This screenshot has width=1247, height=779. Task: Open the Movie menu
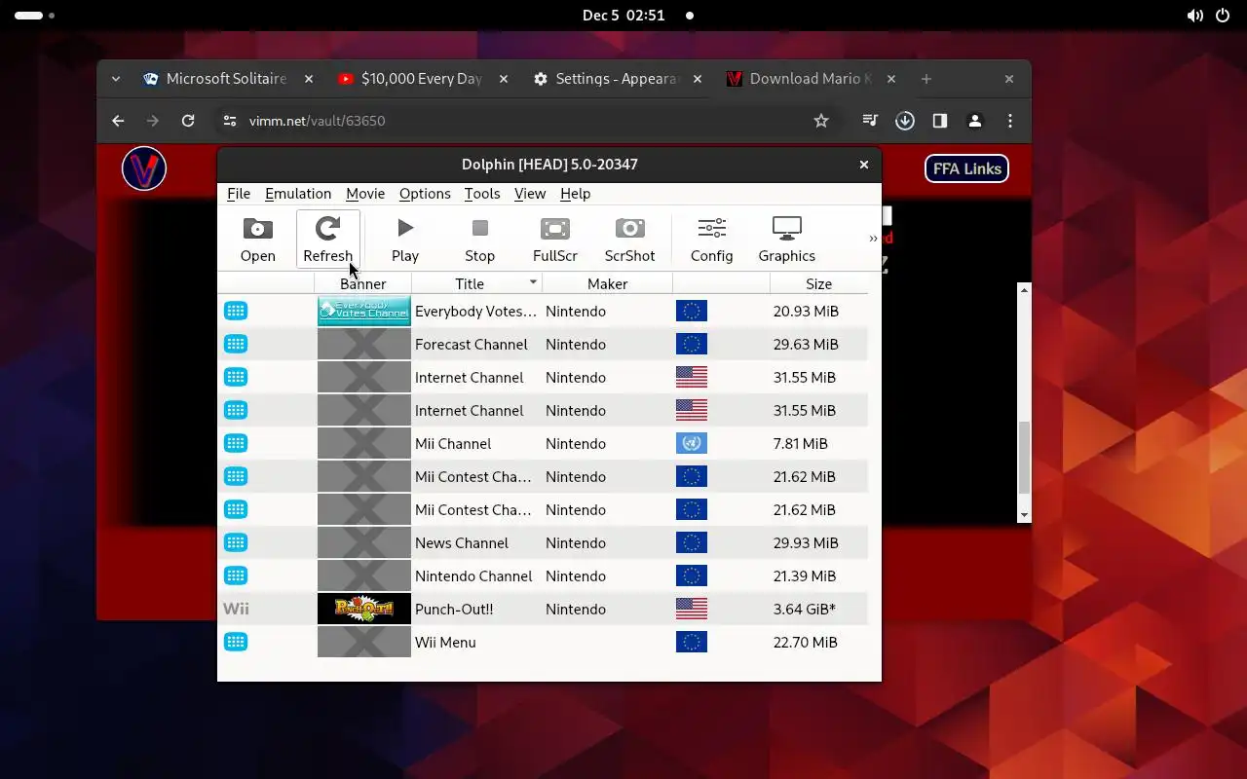point(365,194)
